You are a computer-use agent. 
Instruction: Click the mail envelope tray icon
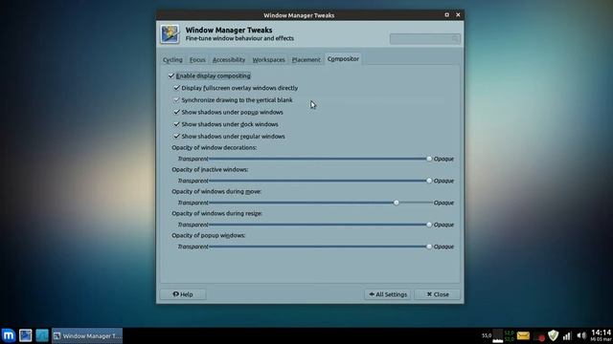[x=523, y=335]
